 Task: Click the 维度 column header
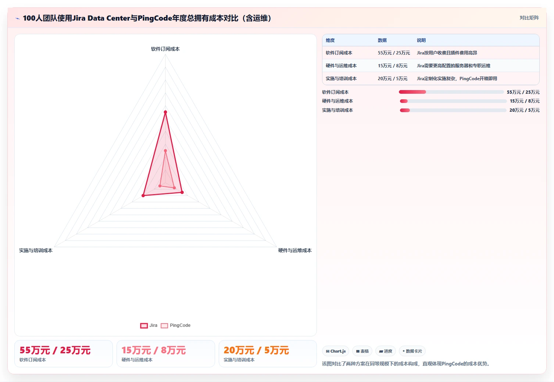coord(330,40)
